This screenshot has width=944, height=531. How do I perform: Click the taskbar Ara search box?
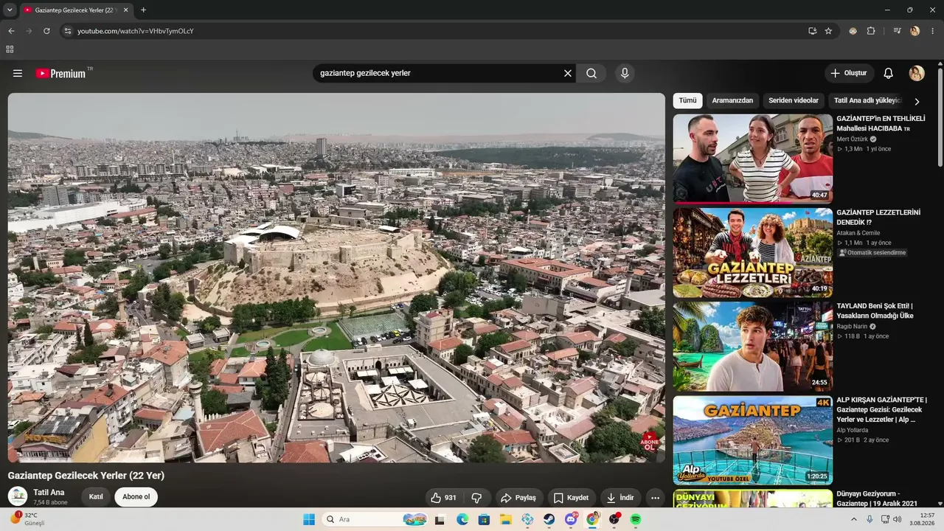(x=376, y=519)
